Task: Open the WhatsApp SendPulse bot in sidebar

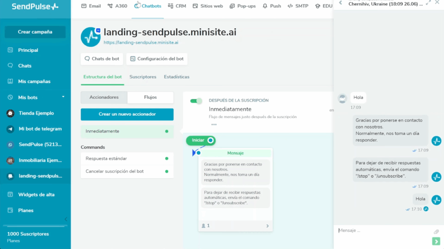Action: click(x=10, y=145)
